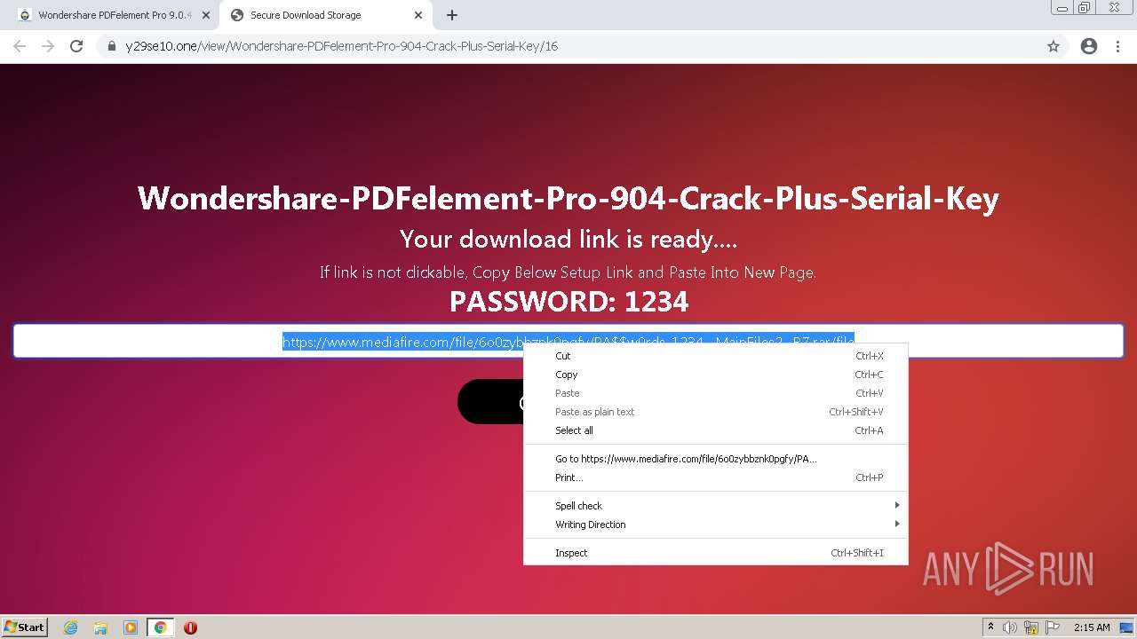
Task: Expand the Writing Direction submenu
Action: click(x=716, y=525)
